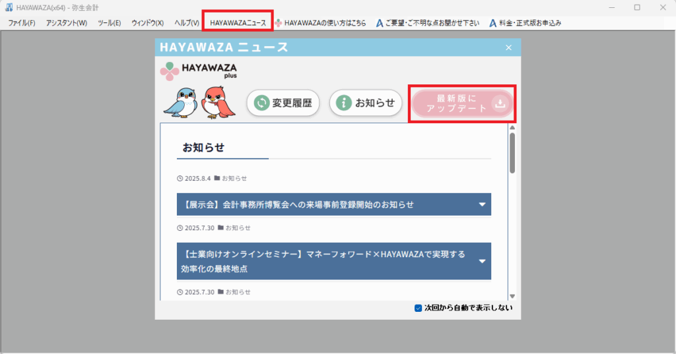Maximize the HAYAWAZA main window
The height and width of the screenshot is (354, 676).
pos(637,8)
